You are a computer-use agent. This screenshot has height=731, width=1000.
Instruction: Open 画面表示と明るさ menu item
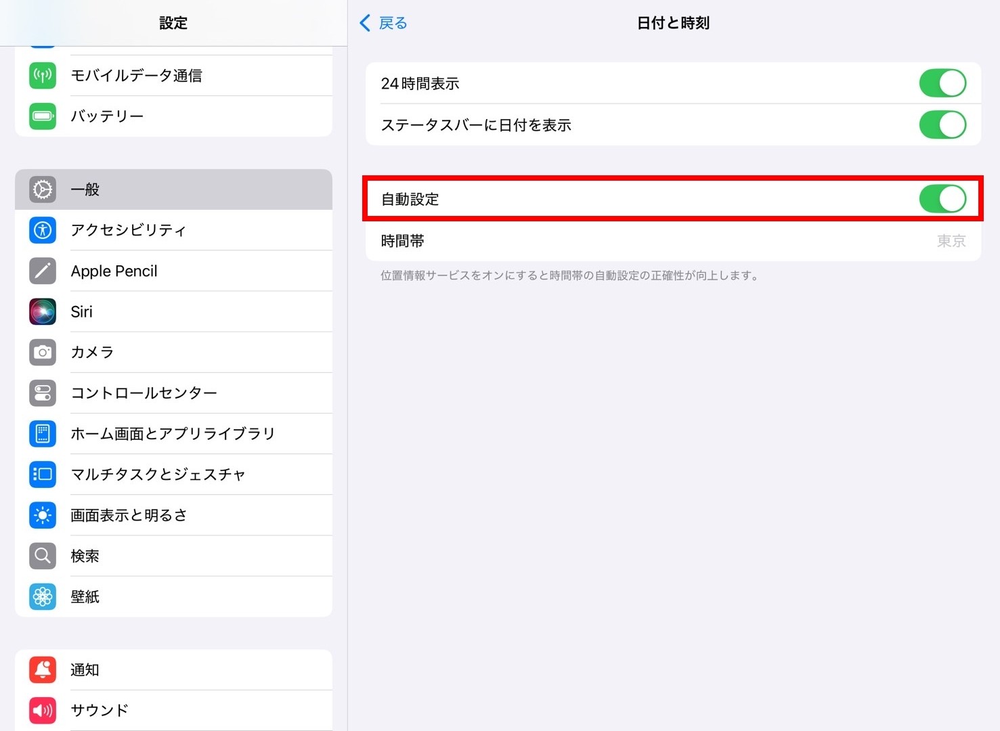pyautogui.click(x=173, y=515)
